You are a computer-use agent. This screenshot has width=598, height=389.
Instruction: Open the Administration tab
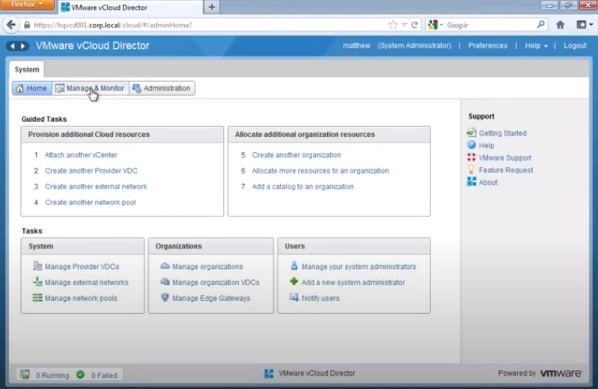tap(162, 88)
